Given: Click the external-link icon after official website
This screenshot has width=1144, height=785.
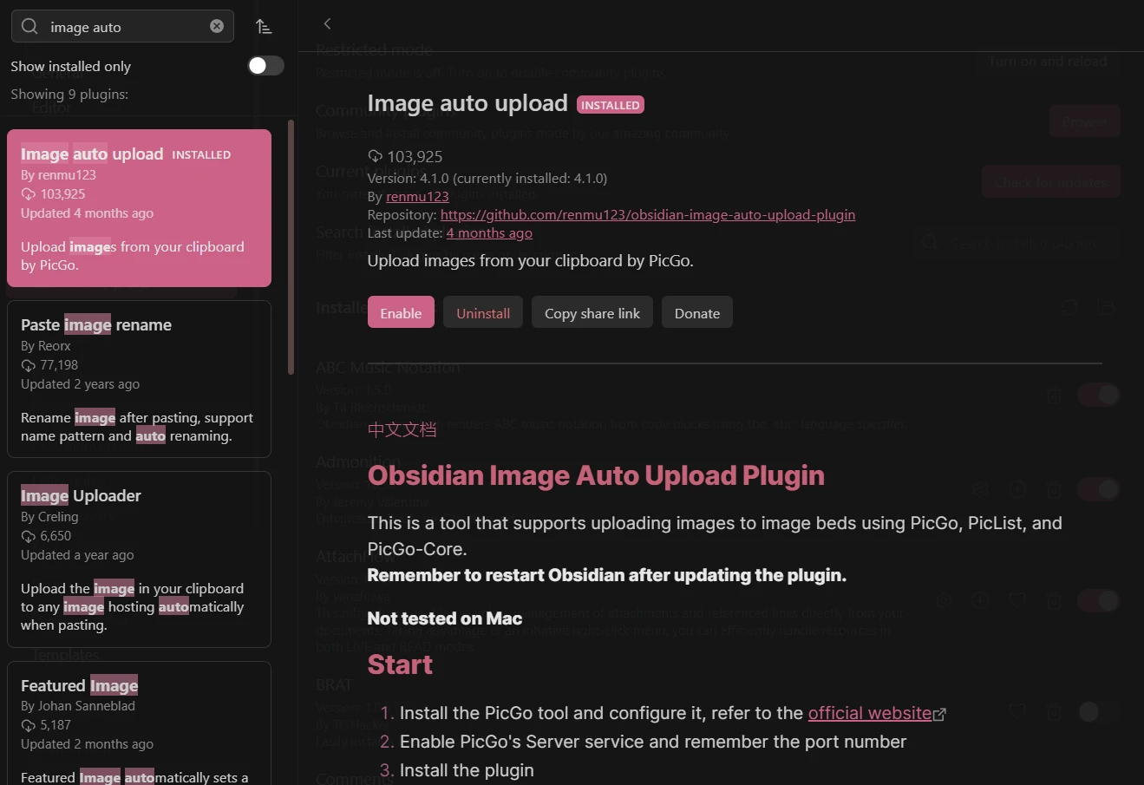Looking at the screenshot, I should coord(939,715).
